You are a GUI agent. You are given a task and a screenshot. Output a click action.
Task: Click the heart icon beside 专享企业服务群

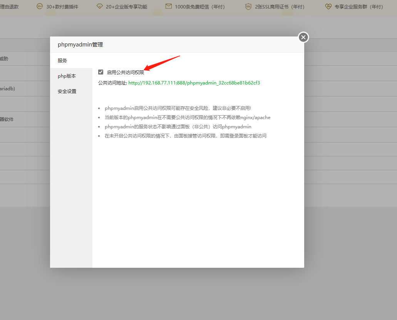[x=328, y=7]
